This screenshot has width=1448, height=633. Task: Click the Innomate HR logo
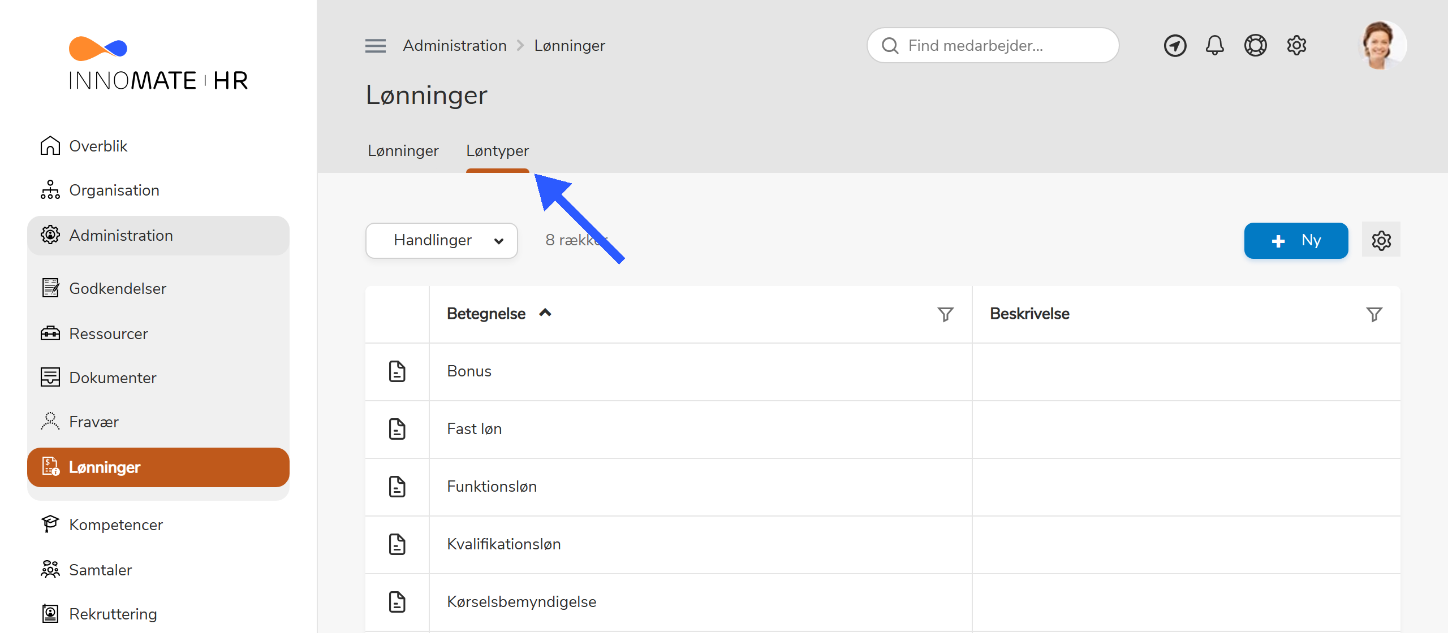[x=158, y=63]
